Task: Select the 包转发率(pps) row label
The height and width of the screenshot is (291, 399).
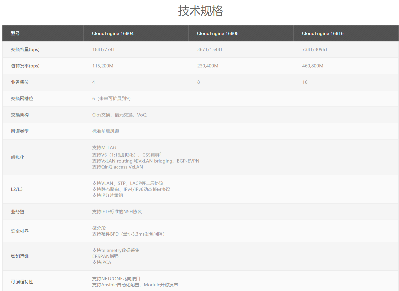Action: point(25,66)
